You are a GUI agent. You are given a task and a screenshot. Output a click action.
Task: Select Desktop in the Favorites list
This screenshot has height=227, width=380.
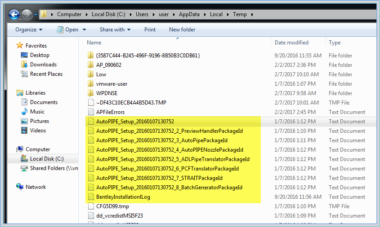click(x=40, y=55)
